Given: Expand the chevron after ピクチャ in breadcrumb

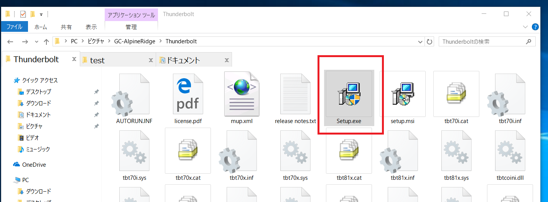Looking at the screenshot, I should 110,41.
